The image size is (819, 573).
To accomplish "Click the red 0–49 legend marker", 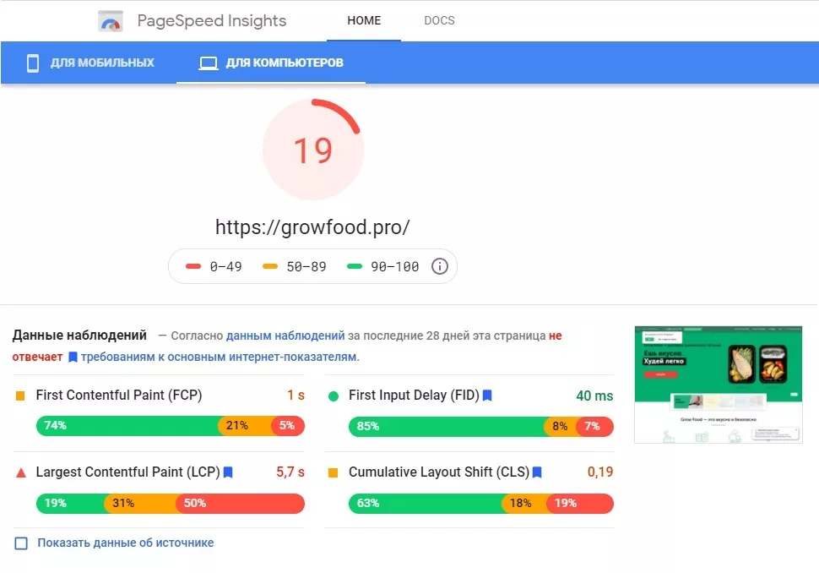I will point(193,266).
